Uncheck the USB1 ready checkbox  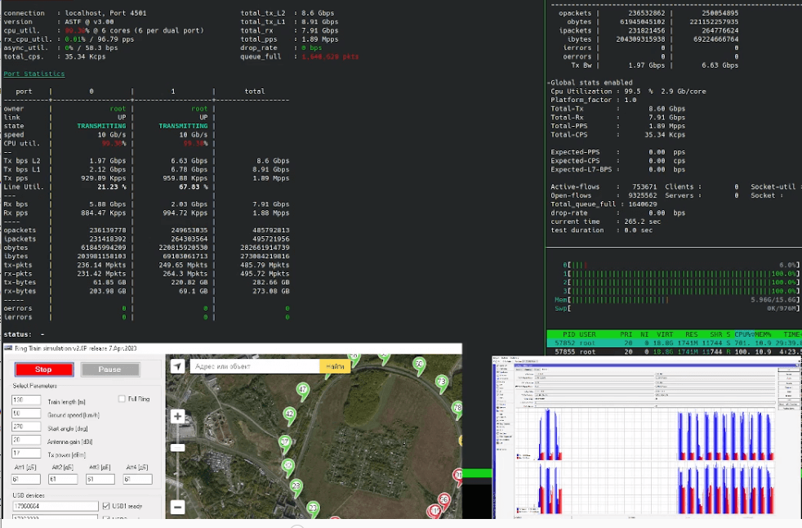coord(106,506)
